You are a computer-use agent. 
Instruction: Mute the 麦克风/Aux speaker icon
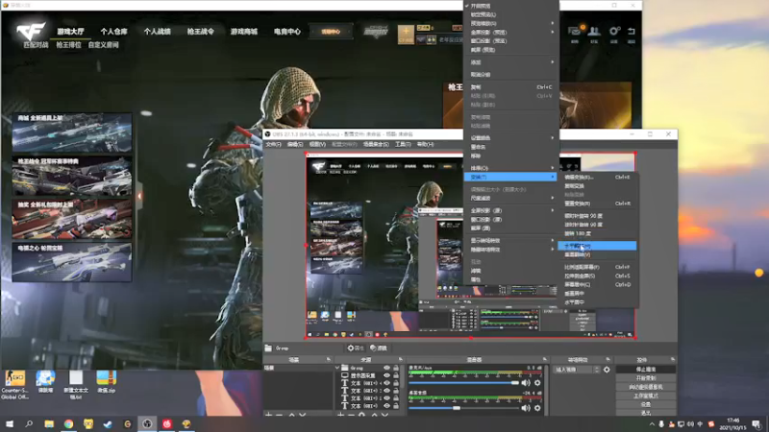point(526,383)
